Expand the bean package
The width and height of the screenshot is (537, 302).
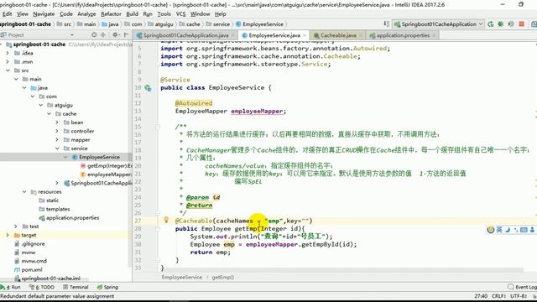pyautogui.click(x=57, y=122)
